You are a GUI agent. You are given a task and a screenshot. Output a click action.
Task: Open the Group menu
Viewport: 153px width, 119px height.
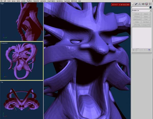pos(14,1)
